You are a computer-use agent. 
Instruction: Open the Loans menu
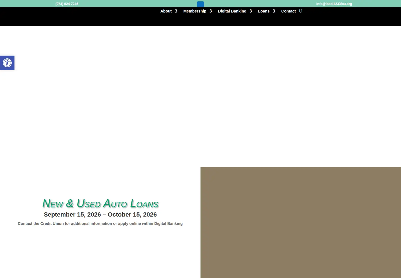(x=264, y=11)
